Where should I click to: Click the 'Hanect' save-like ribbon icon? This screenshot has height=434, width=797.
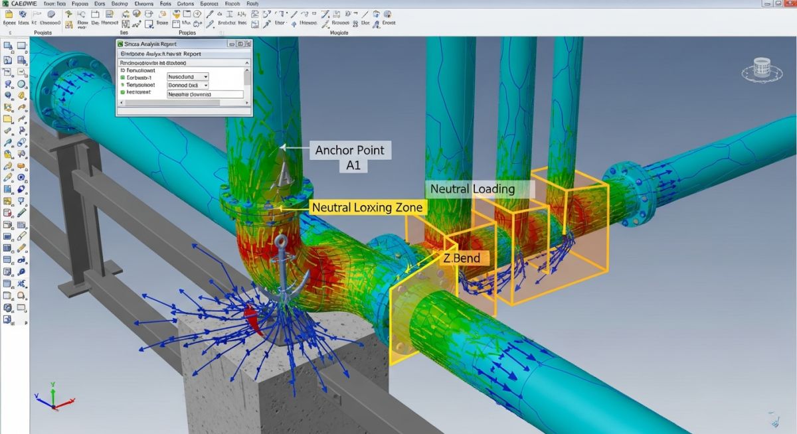point(109,14)
